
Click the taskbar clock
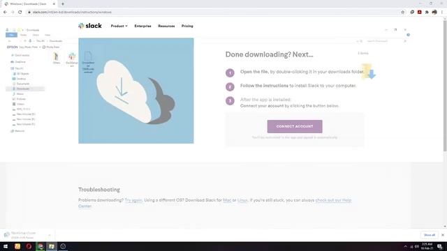tap(427, 246)
